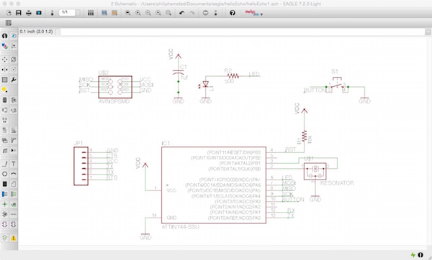
Task: Select the Rectangle drawing tool
Action: pyautogui.click(x=5, y=184)
